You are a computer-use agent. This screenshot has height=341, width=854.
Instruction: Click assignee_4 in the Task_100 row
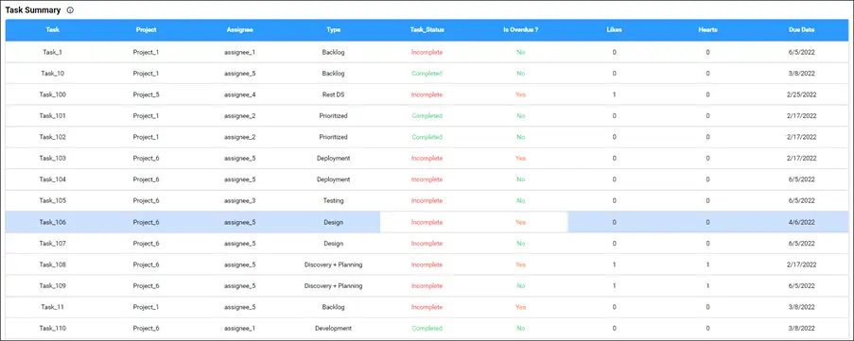pos(239,94)
